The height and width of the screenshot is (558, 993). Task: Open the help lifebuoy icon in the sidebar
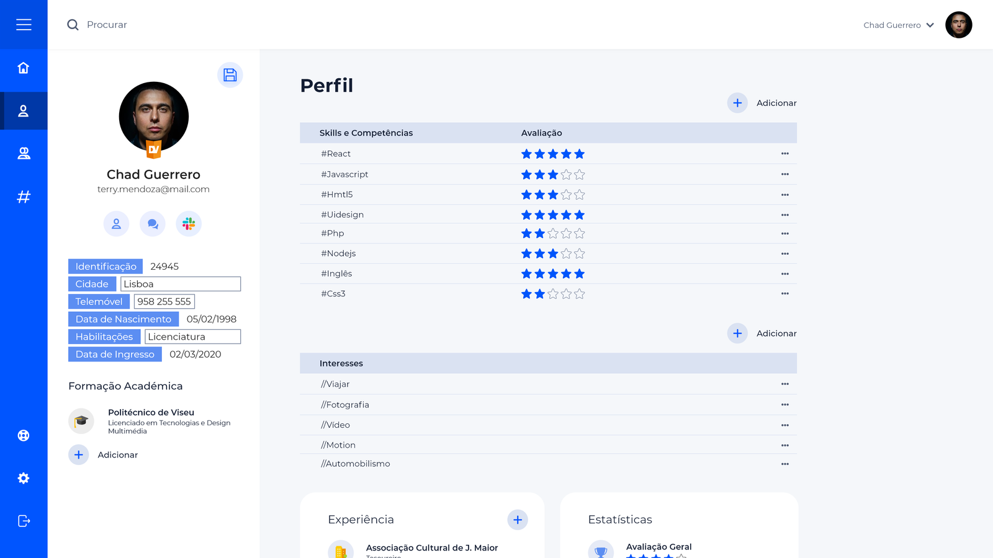point(24,435)
